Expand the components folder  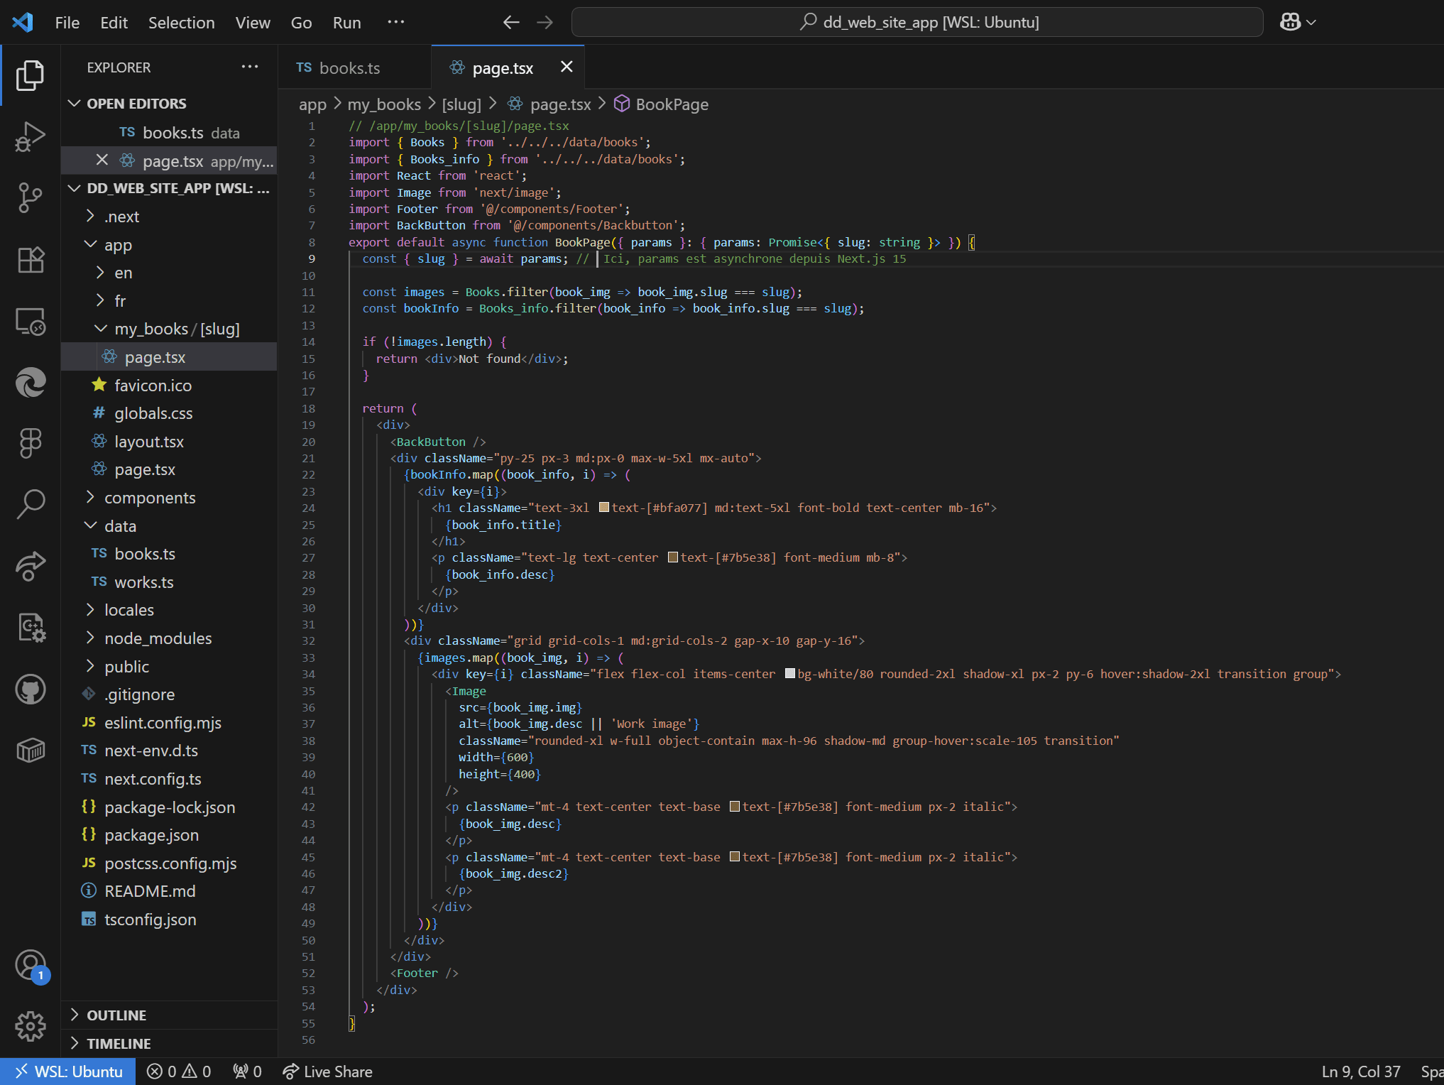point(90,497)
